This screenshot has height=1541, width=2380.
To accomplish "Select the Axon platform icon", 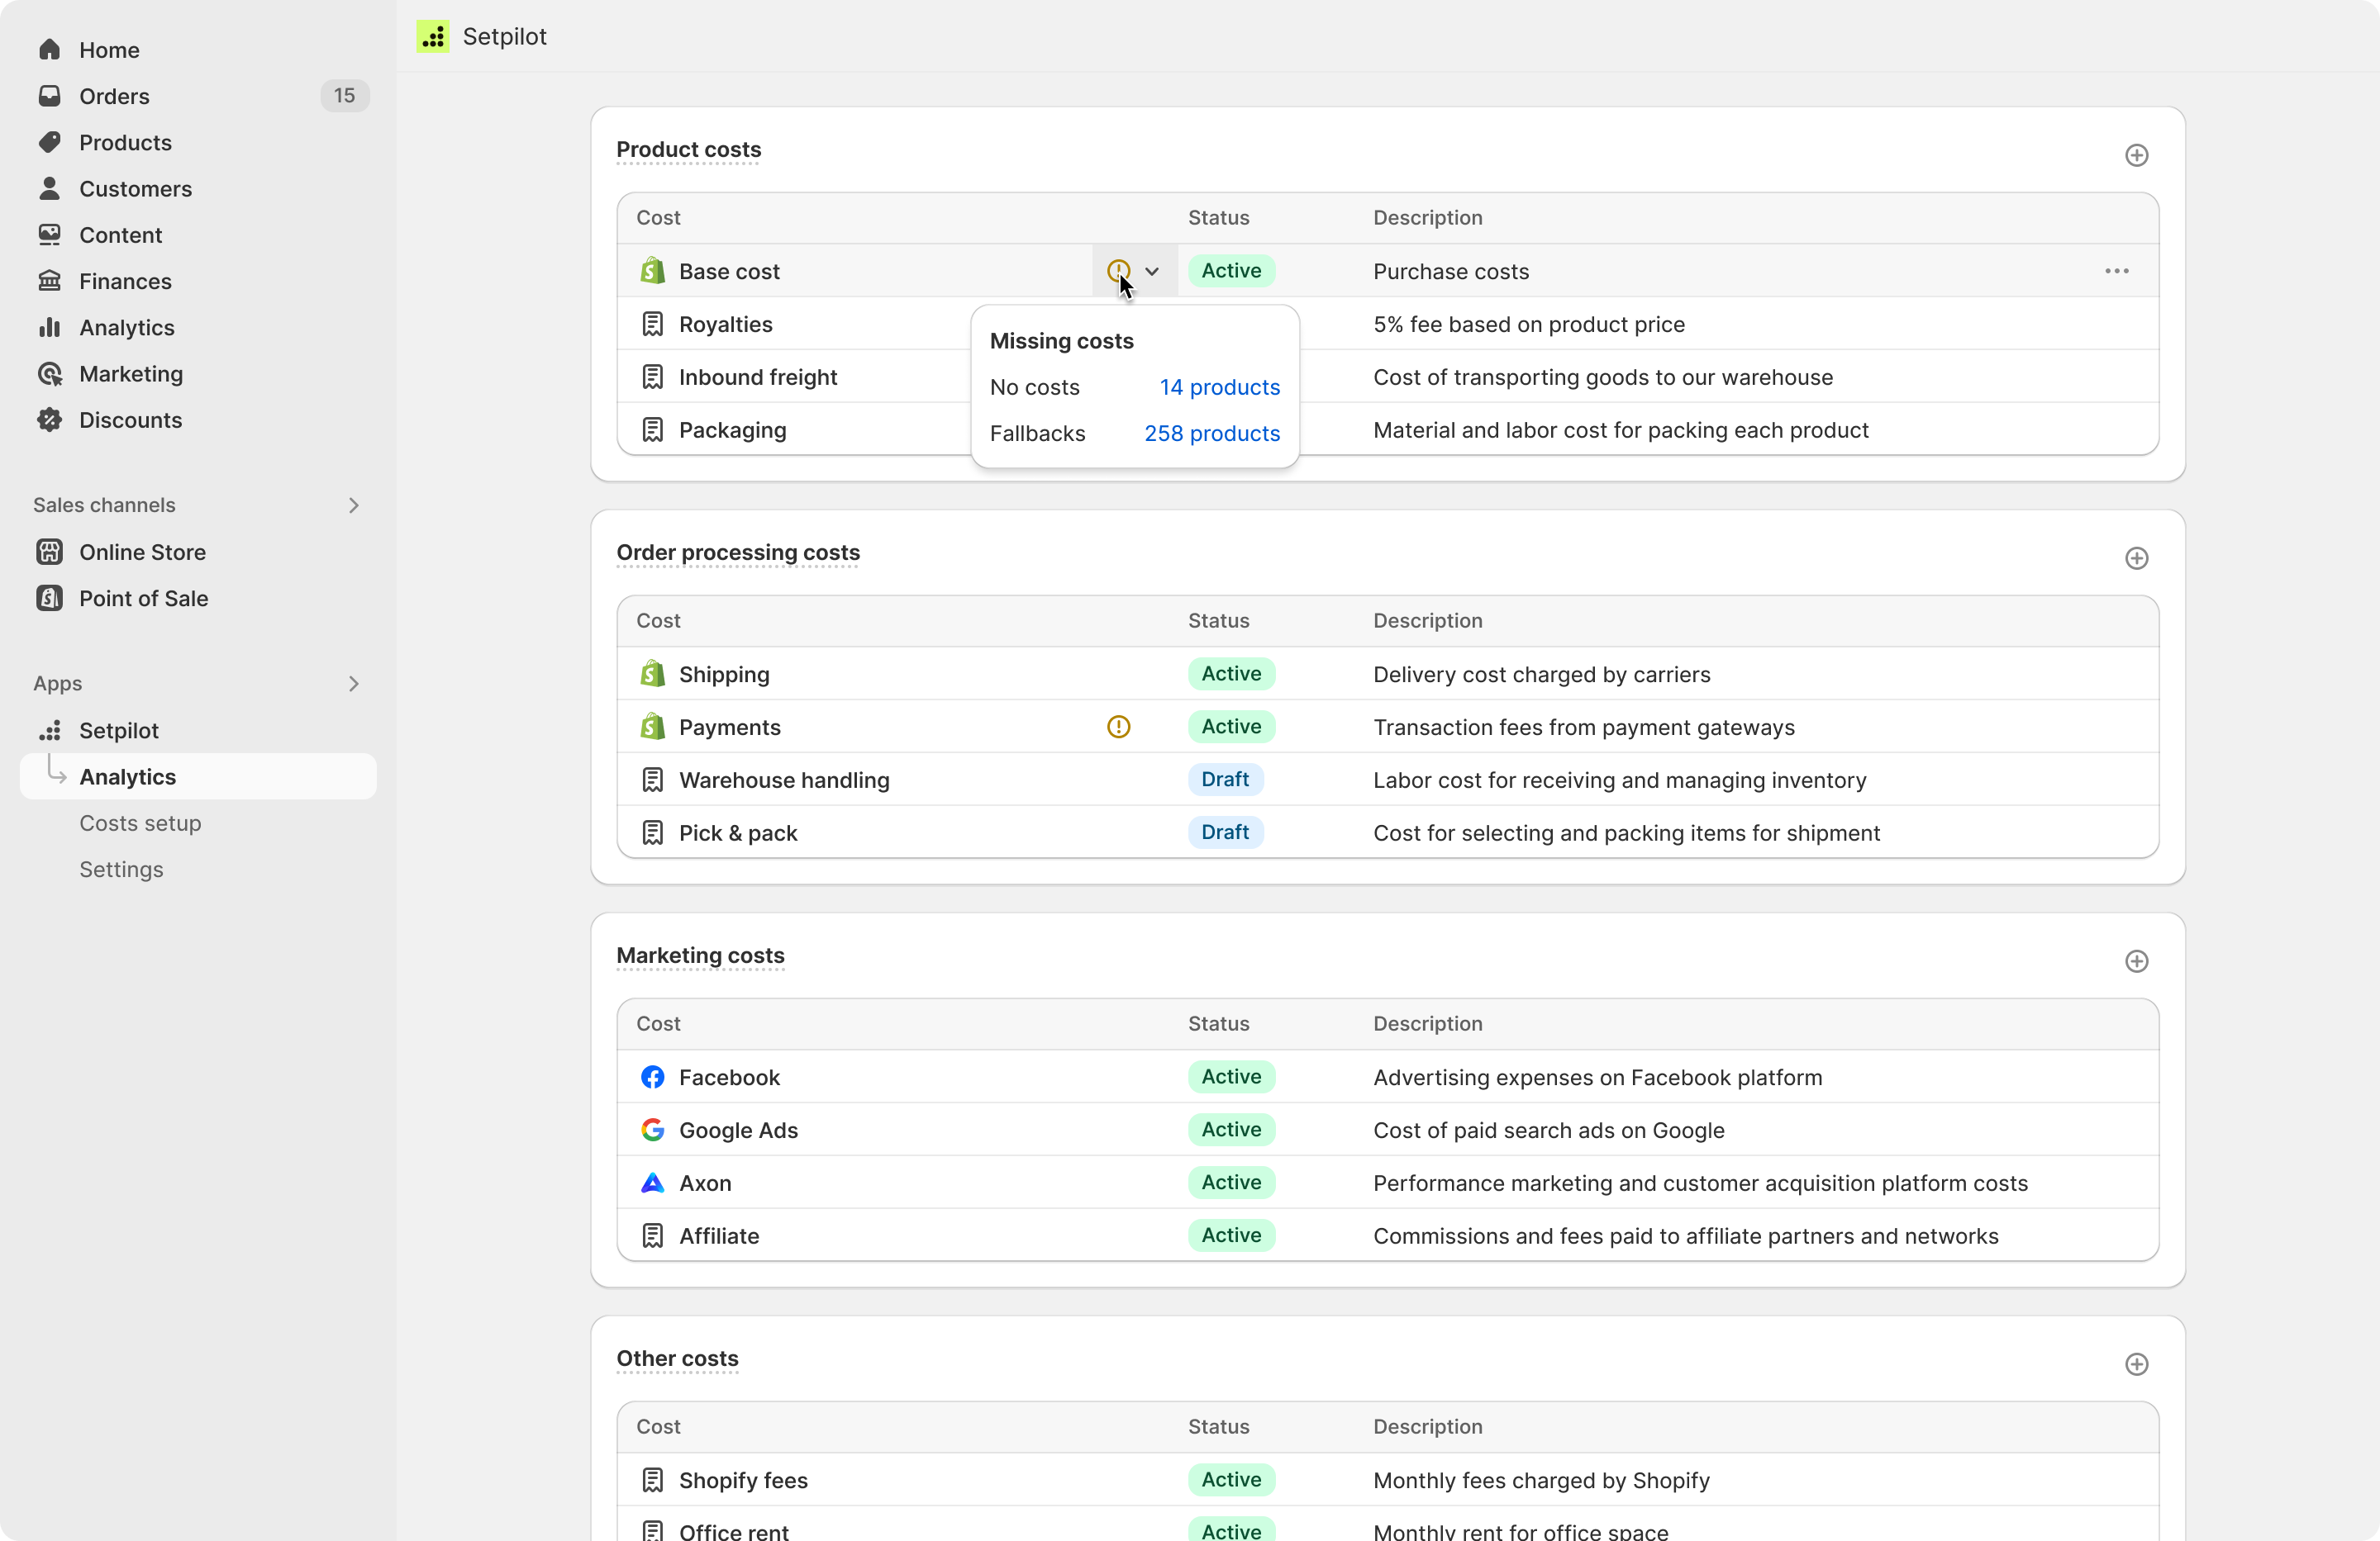I will click(651, 1183).
